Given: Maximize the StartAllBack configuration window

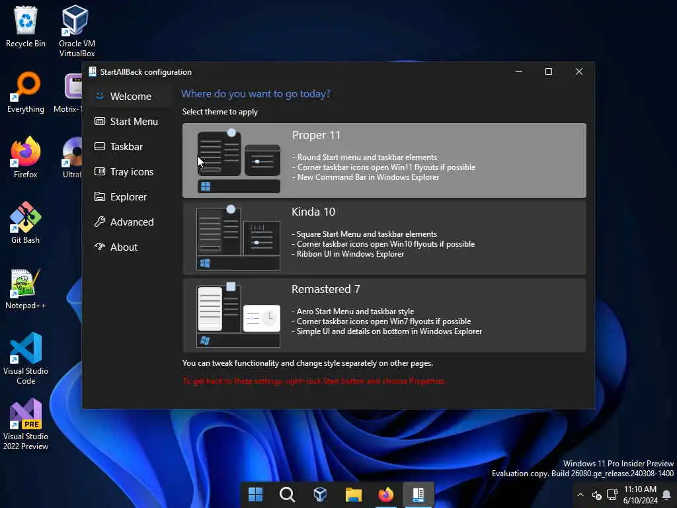Looking at the screenshot, I should point(548,71).
